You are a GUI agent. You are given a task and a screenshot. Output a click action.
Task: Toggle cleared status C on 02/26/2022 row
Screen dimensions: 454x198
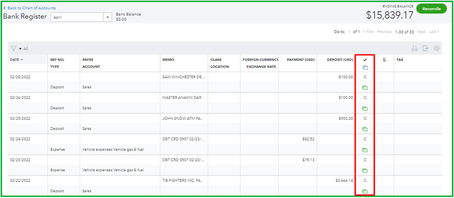[x=365, y=97]
